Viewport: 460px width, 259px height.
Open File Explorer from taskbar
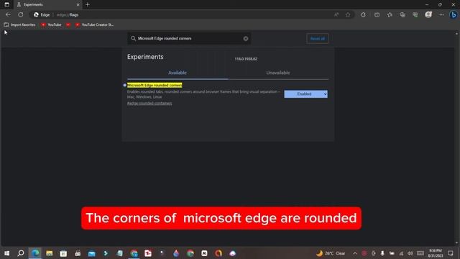point(50,253)
